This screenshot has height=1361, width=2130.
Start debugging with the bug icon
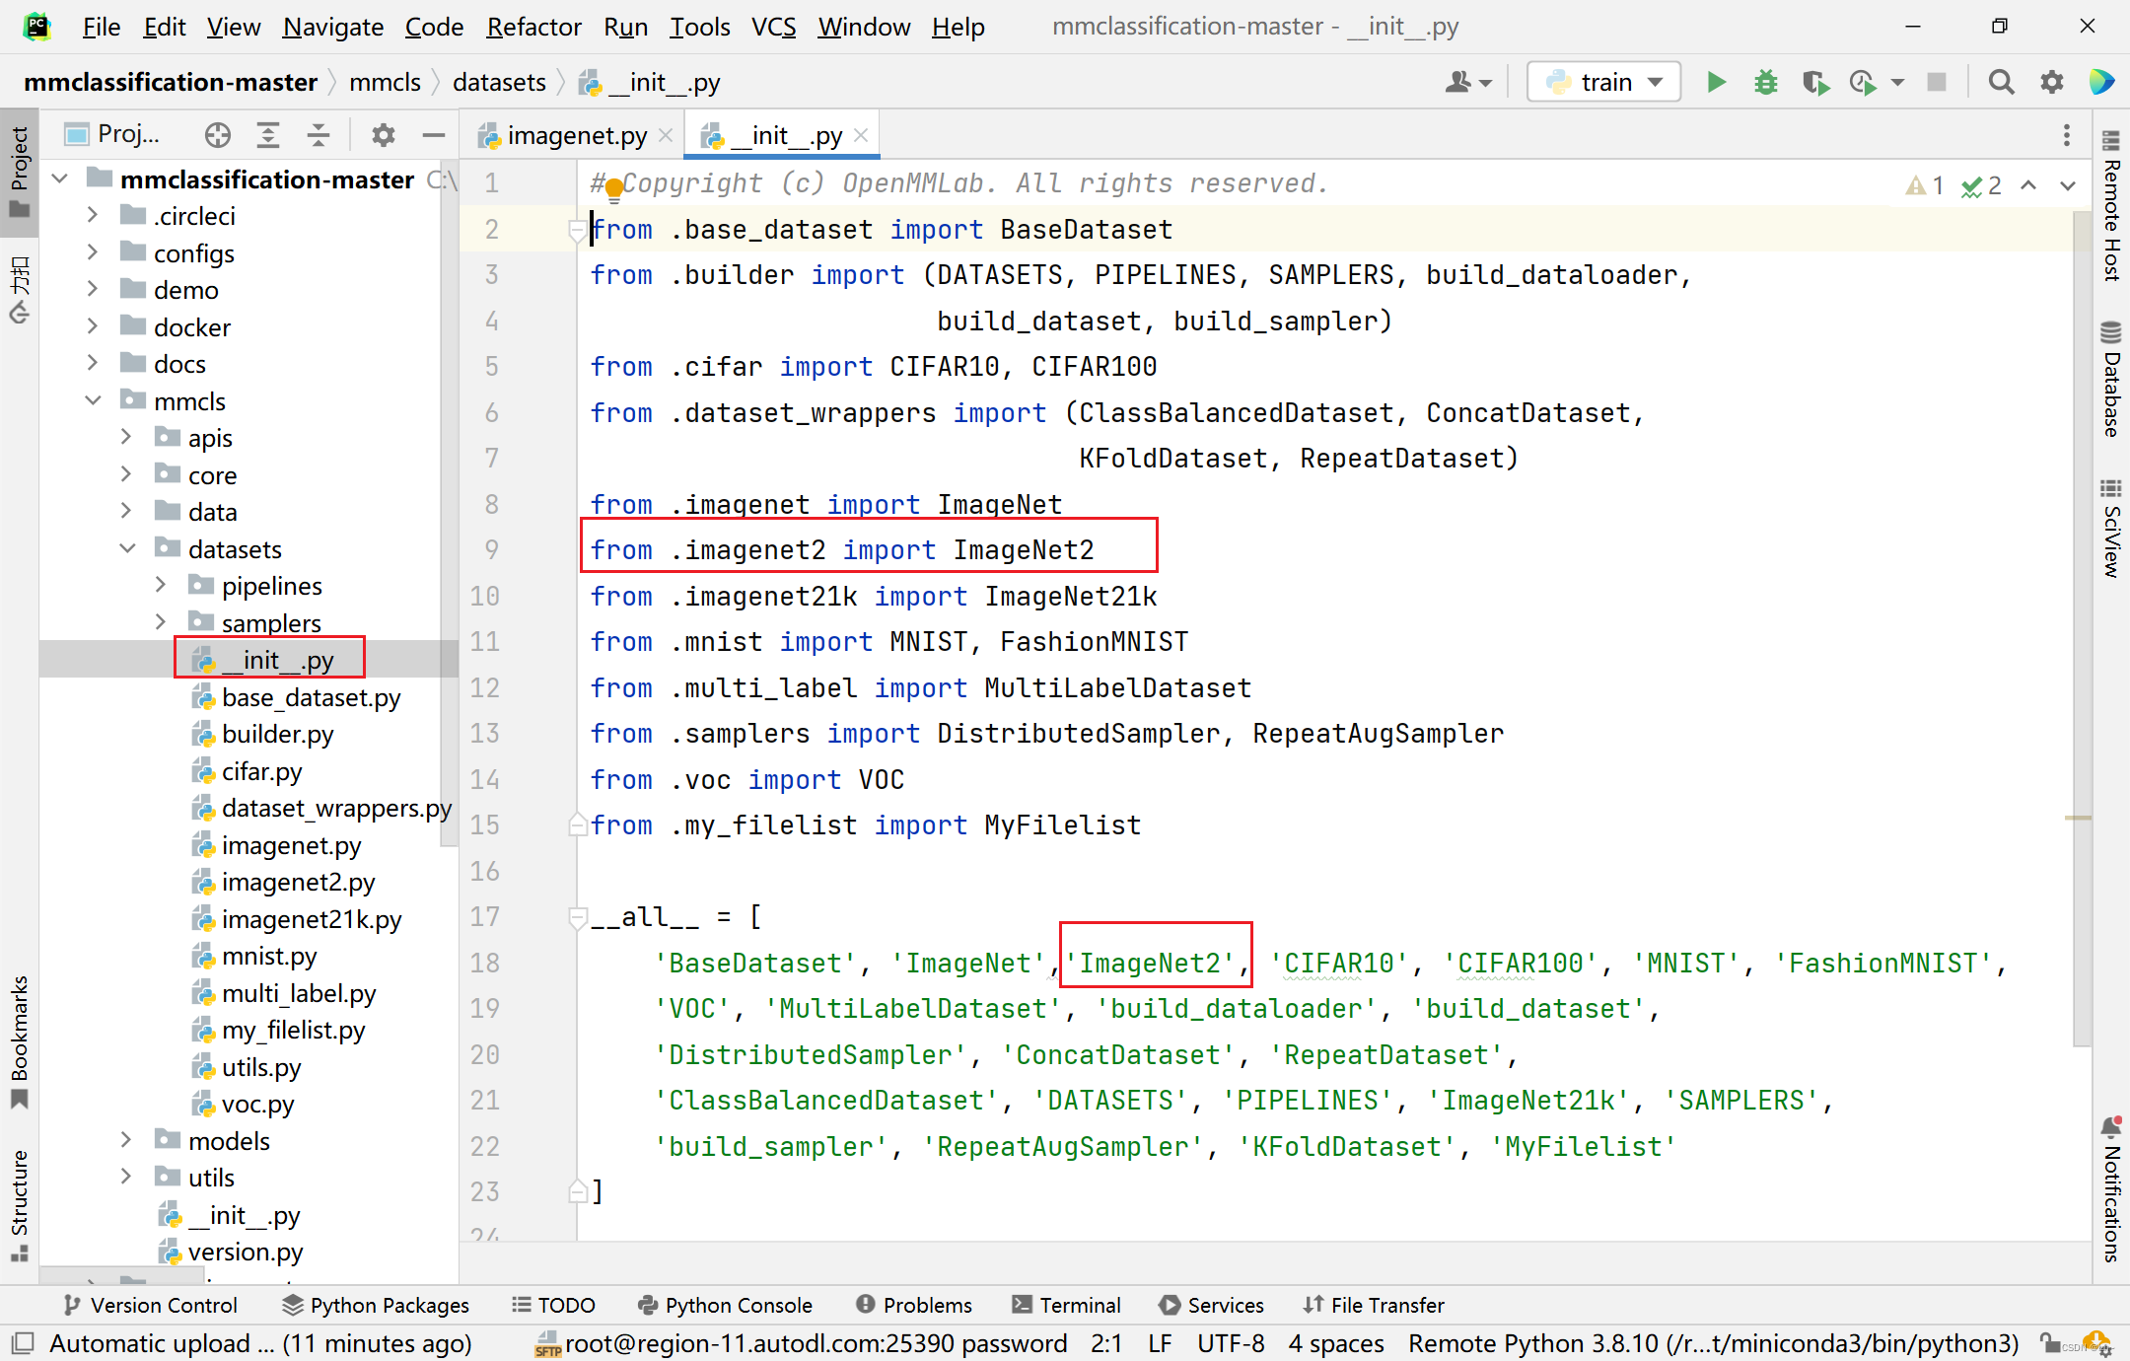[x=1766, y=82]
